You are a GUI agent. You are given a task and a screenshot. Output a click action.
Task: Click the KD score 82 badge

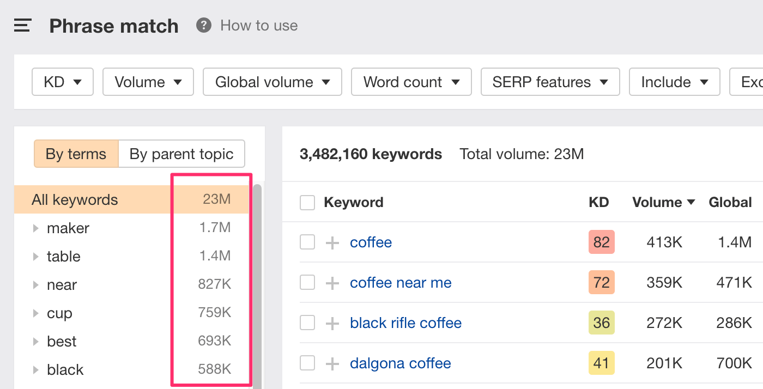click(601, 242)
